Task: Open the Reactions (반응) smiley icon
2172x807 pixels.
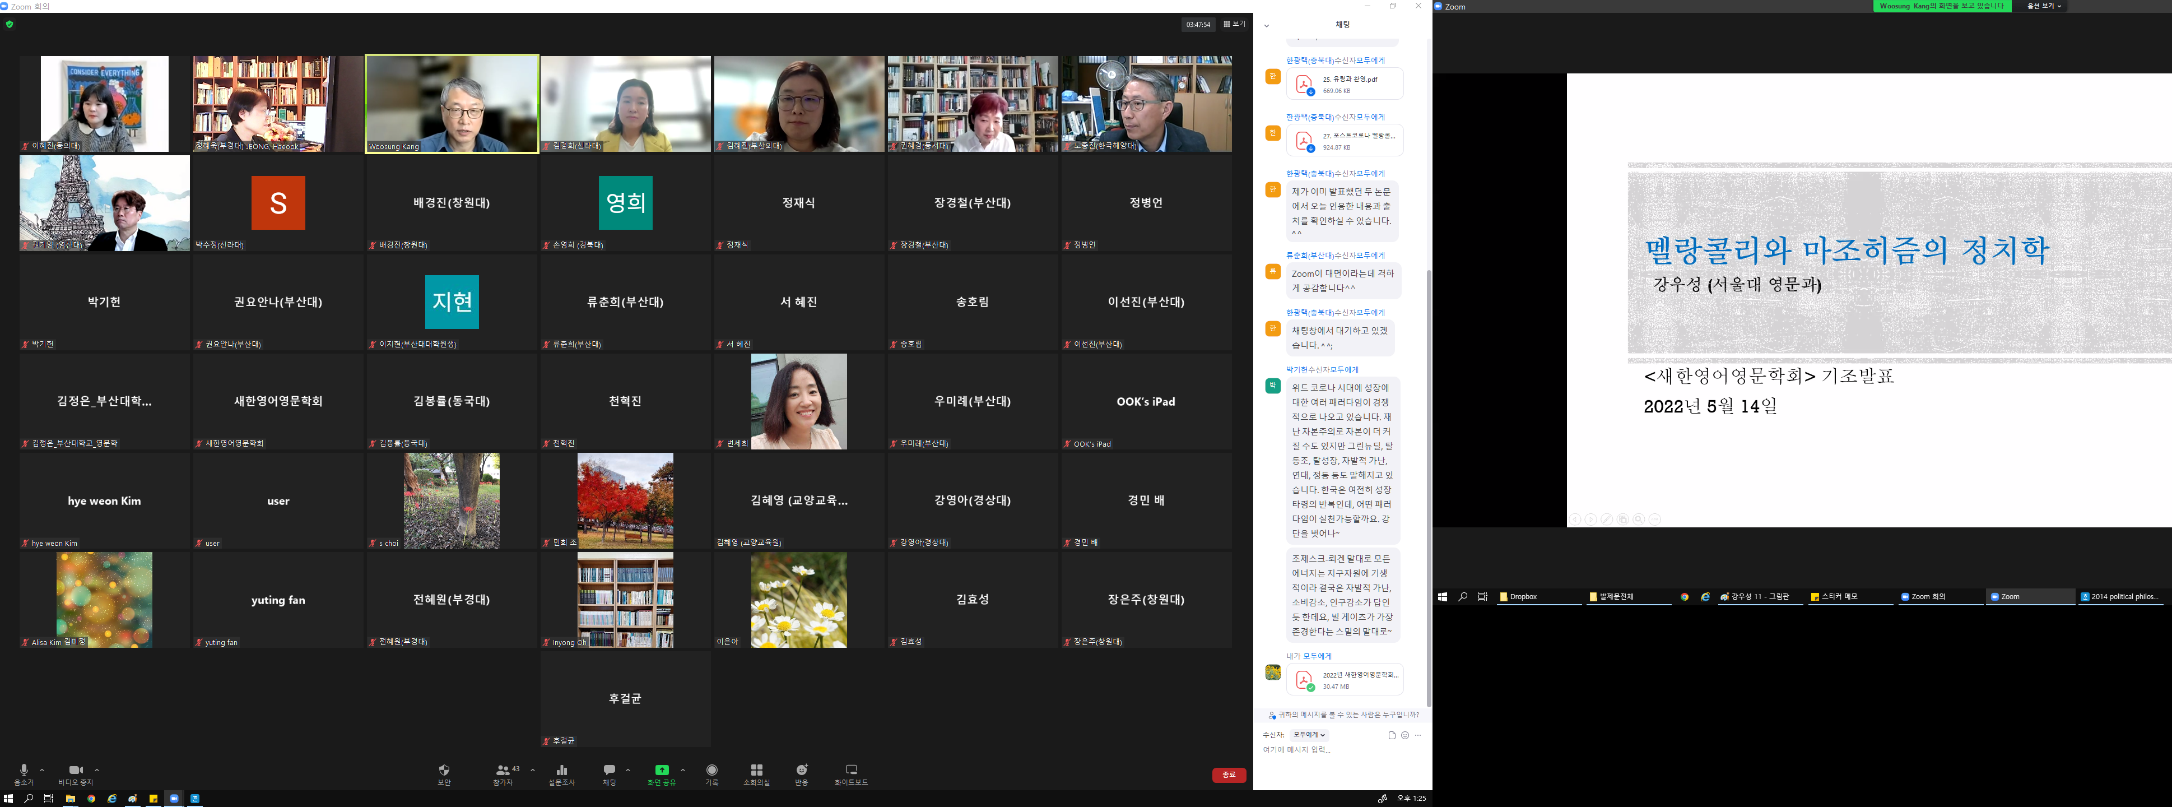Action: [801, 771]
